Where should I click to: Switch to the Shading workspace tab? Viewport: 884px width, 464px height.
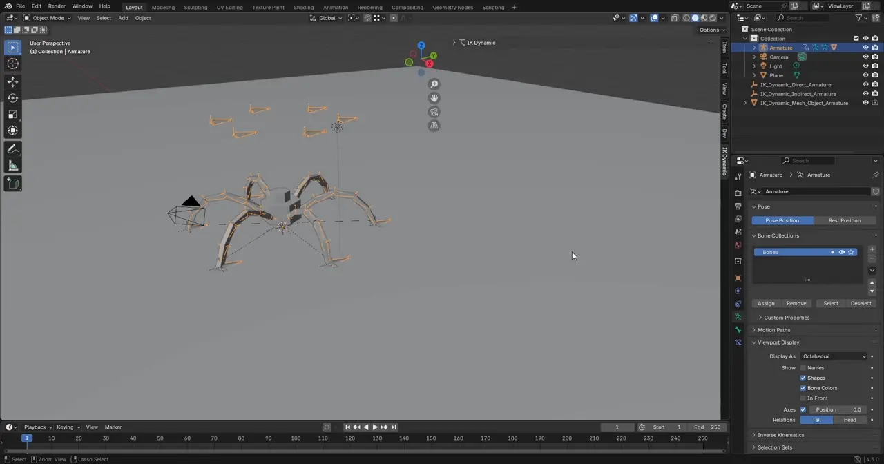303,7
